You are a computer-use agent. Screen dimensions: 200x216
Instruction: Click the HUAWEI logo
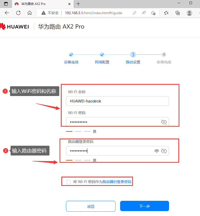[14, 27]
